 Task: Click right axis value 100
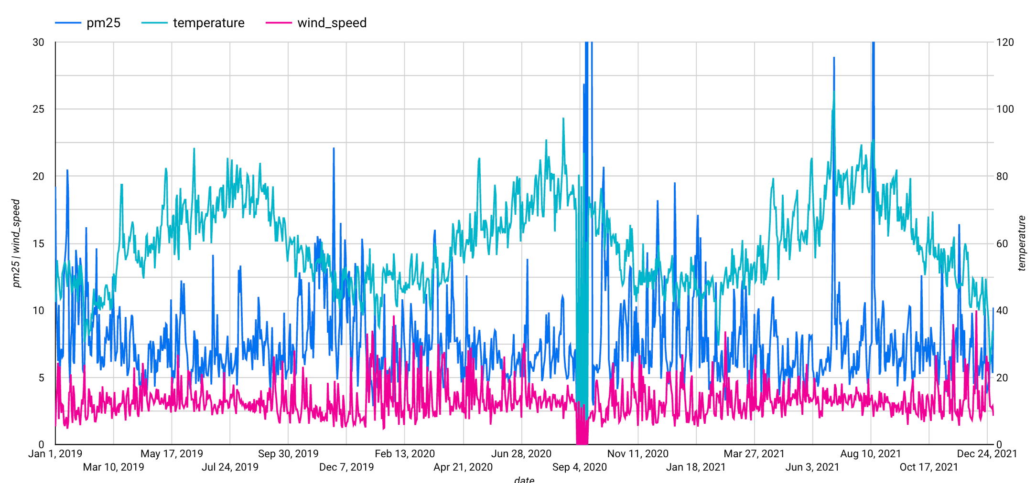[1005, 109]
